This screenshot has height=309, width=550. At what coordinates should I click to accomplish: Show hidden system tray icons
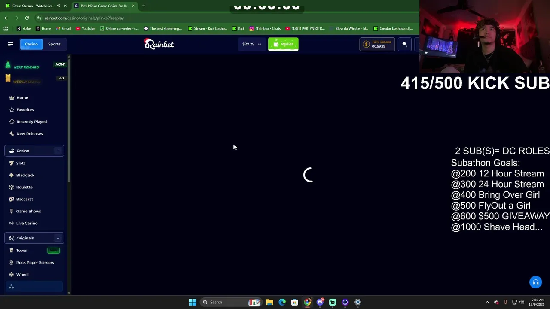[x=487, y=302]
